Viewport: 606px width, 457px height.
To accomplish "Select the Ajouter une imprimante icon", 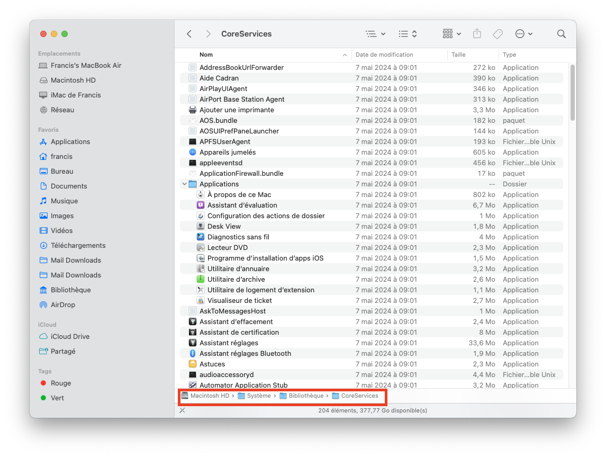I will pos(193,110).
